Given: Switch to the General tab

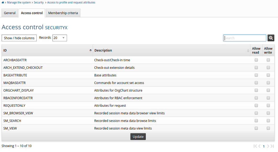Looking at the screenshot, I should pos(10,13).
